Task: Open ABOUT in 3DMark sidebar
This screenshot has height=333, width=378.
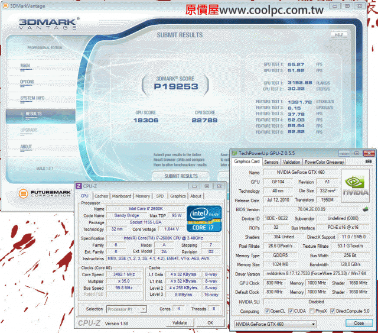Action: pyautogui.click(x=26, y=147)
